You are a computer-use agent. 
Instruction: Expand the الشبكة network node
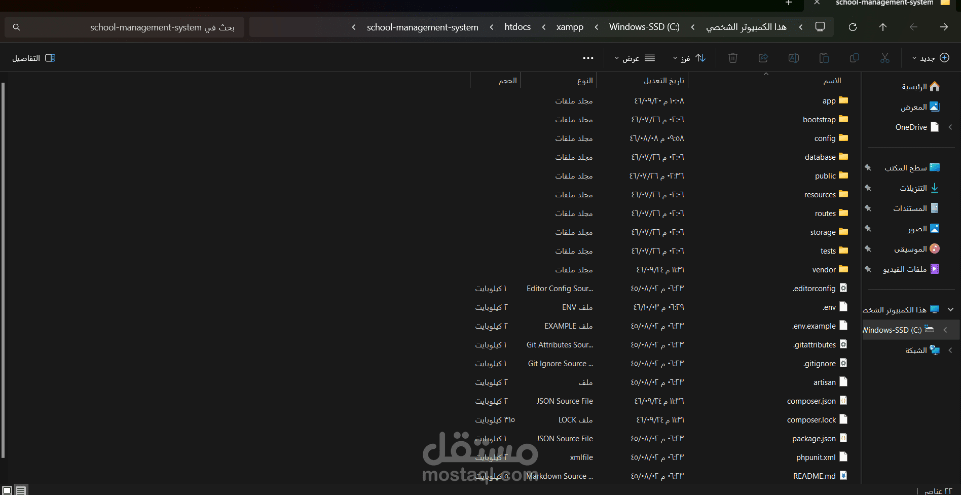(x=950, y=350)
